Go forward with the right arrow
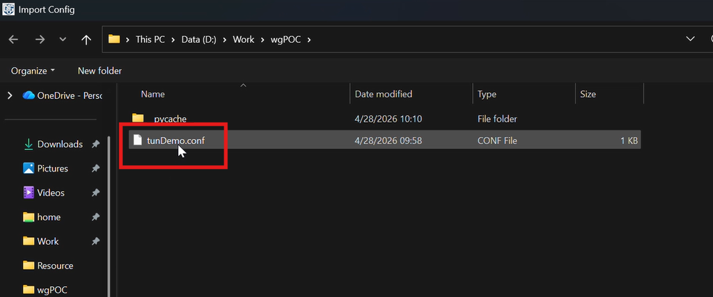This screenshot has width=713, height=297. coord(40,40)
